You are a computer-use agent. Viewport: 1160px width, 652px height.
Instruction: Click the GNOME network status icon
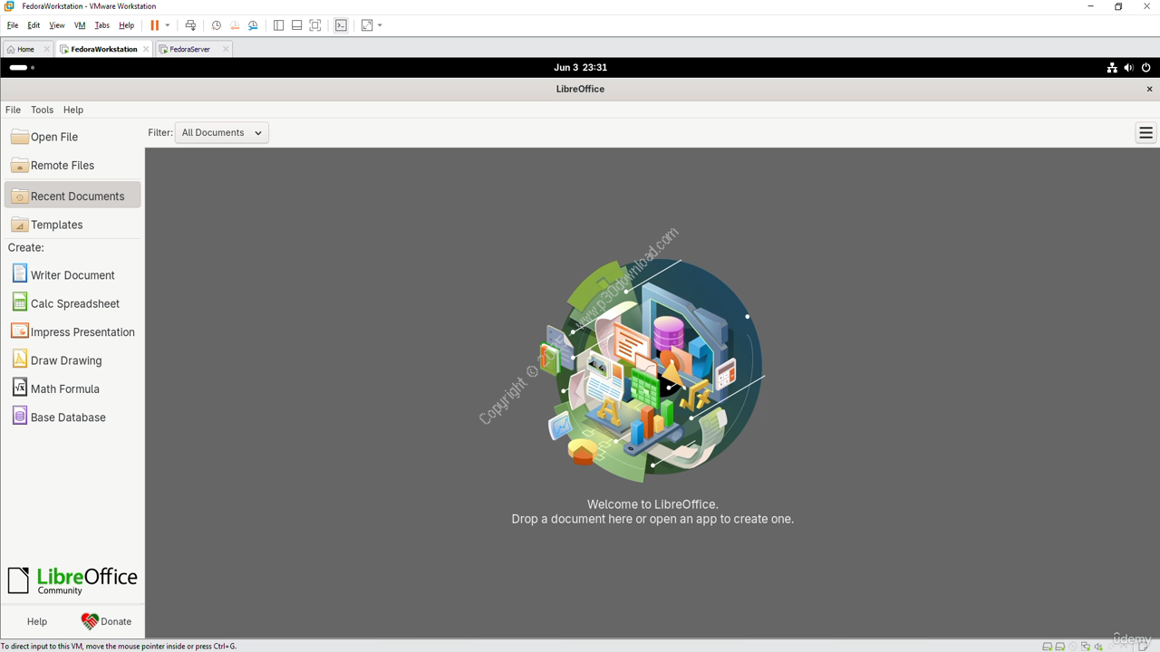pyautogui.click(x=1112, y=68)
